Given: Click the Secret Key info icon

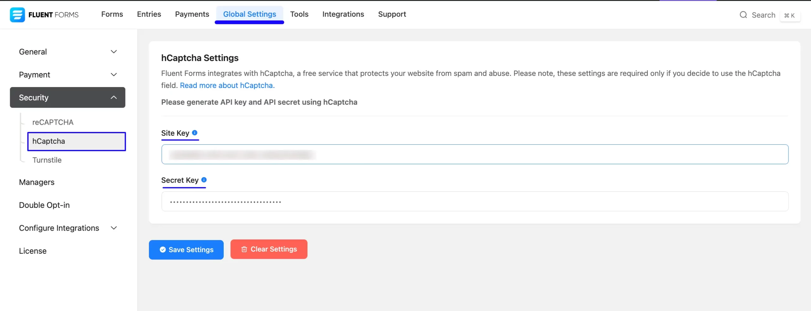Looking at the screenshot, I should coord(204,180).
